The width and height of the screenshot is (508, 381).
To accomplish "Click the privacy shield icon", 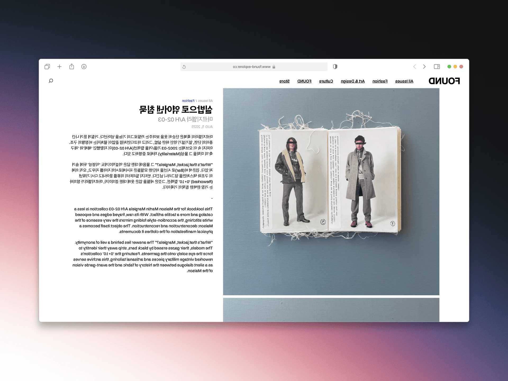I will [x=335, y=67].
